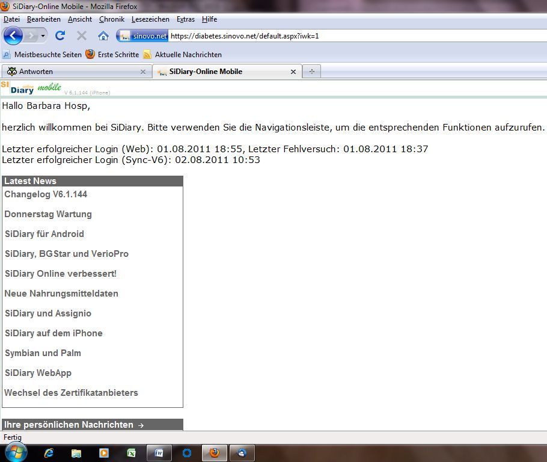The height and width of the screenshot is (462, 547).
Task: Select the SiDiary-Online Mobile tab
Action: coord(227,72)
